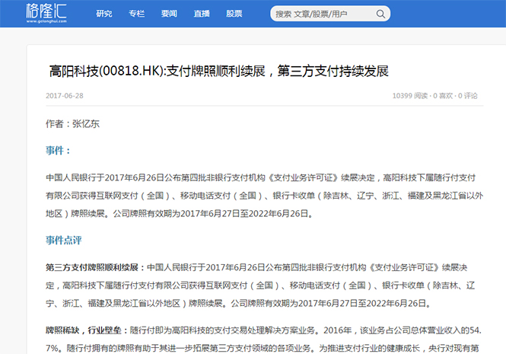
Task: Click bold text 第三方支付牌照顺利续展
Action: tap(92, 267)
